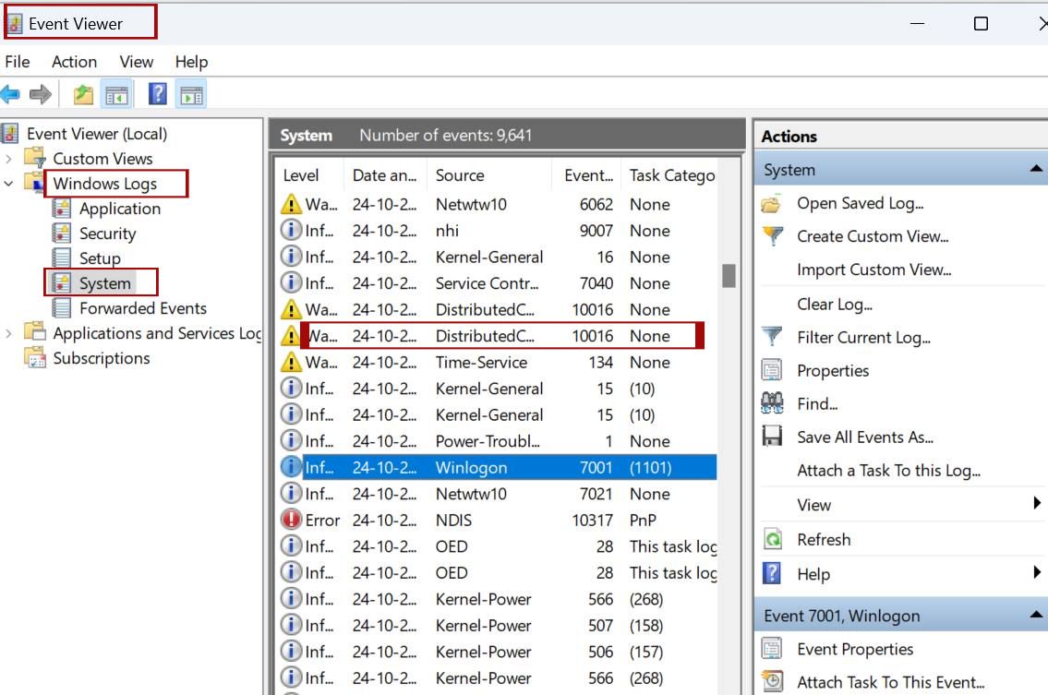
Task: Click the event list vertical scrollbar thumb
Action: [x=729, y=276]
